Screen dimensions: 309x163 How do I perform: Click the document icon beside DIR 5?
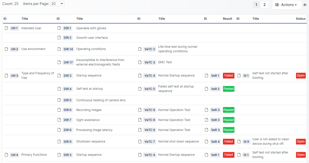coord(59,100)
